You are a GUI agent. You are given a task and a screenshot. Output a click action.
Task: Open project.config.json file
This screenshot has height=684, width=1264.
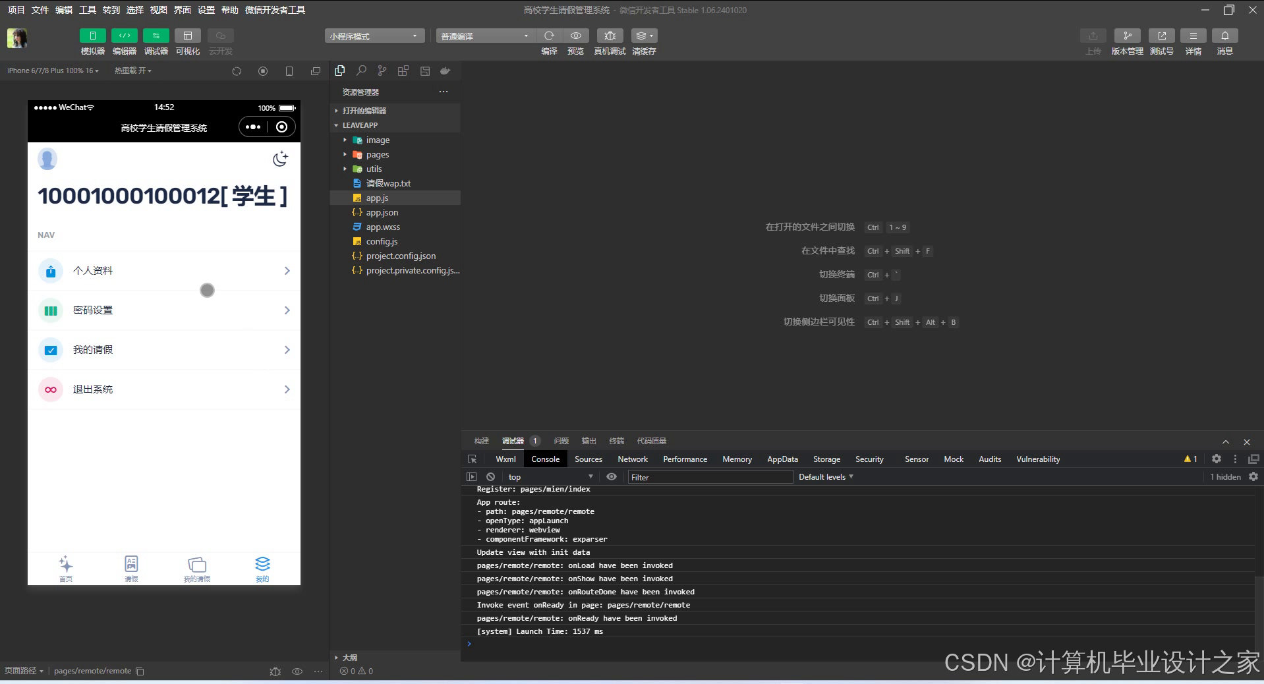395,256
